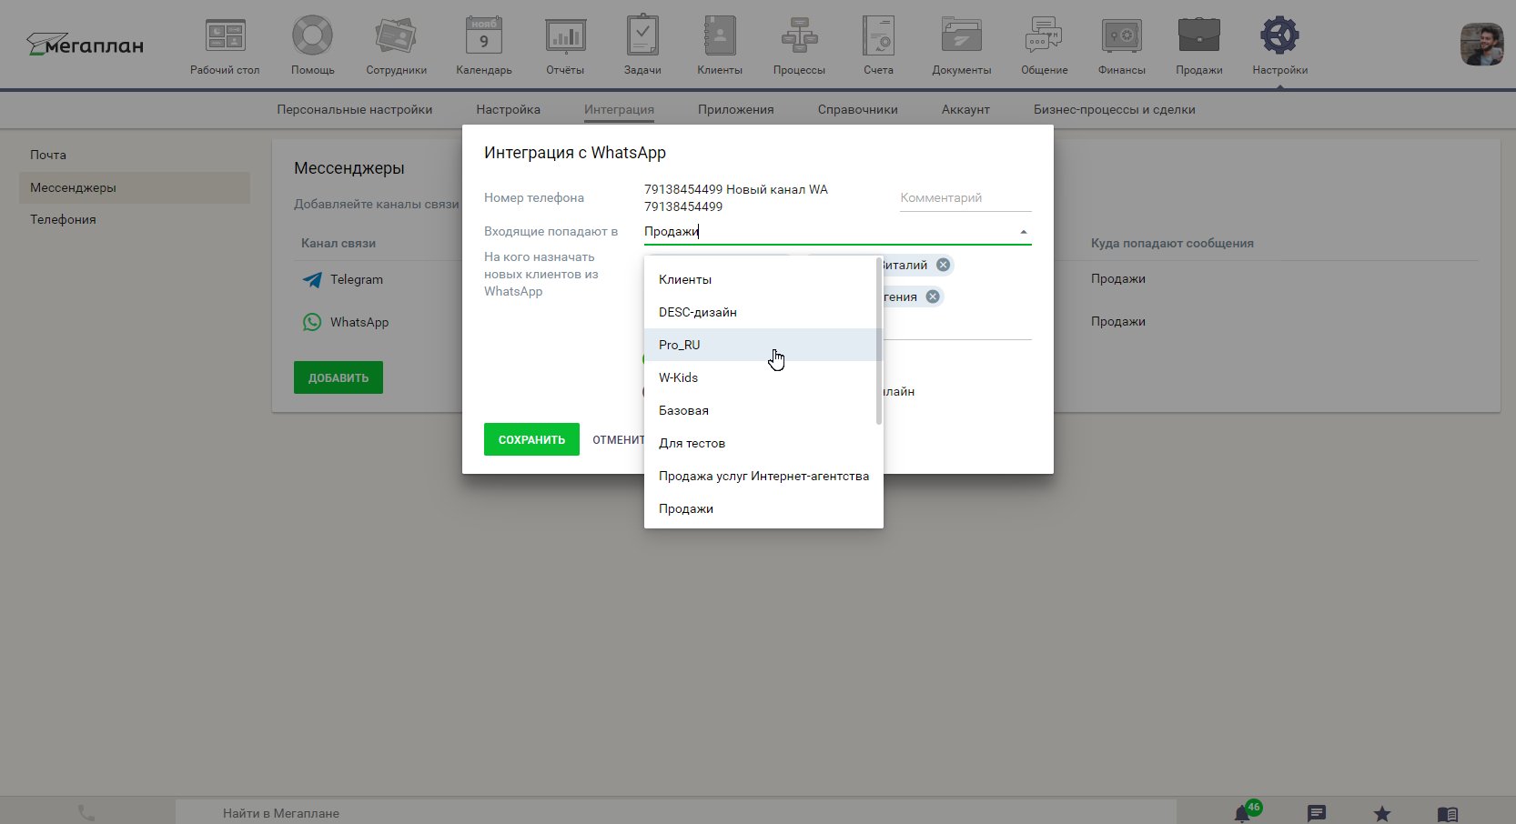Image resolution: width=1516 pixels, height=824 pixels.
Task: Click the WhatsApp row label
Action: (359, 322)
